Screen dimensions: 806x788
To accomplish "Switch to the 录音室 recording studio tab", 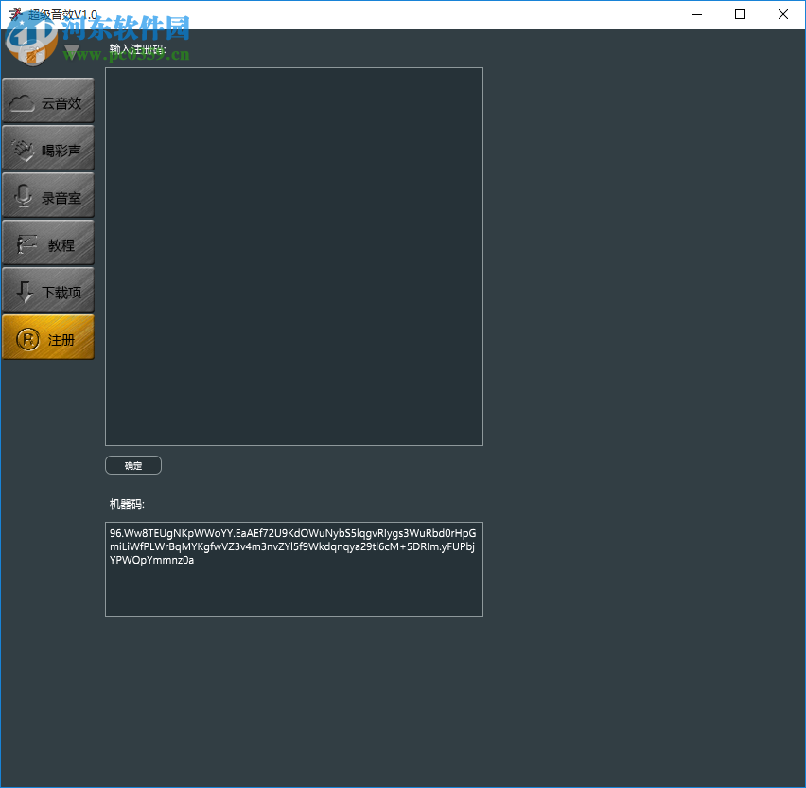I will (48, 196).
